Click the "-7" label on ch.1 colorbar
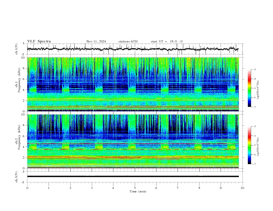This screenshot has width=273, height=211. (x=254, y=107)
